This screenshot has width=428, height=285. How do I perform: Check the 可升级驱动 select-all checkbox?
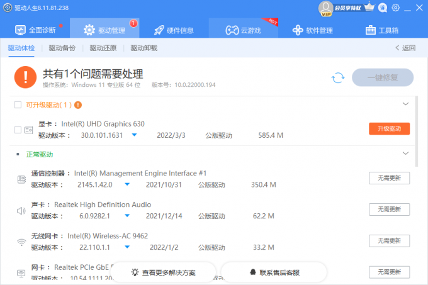pos(18,105)
